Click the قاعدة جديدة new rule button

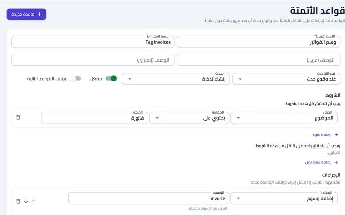tap(27, 14)
